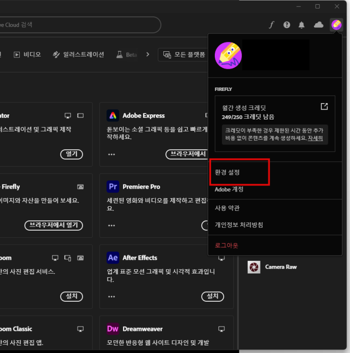This screenshot has height=353, width=350.
Task: Select the Beta category tab
Action: coord(126,55)
